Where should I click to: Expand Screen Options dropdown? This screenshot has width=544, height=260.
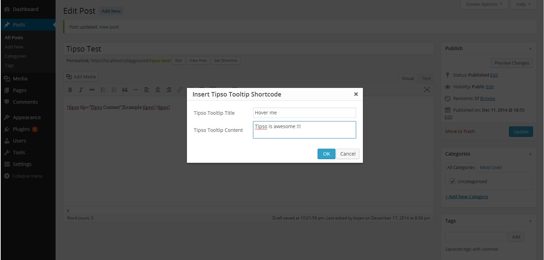[x=484, y=4]
